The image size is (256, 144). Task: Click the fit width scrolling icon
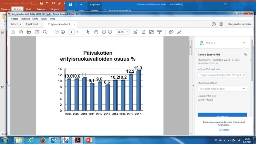click(135, 32)
